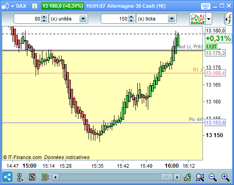Click the share chart icon
Screen dimensions: 234x185
pyautogui.click(x=7, y=177)
